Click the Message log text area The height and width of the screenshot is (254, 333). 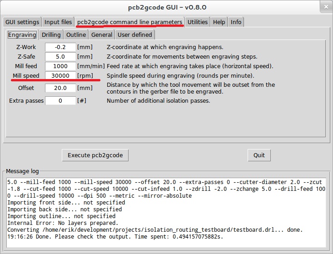tap(166, 213)
